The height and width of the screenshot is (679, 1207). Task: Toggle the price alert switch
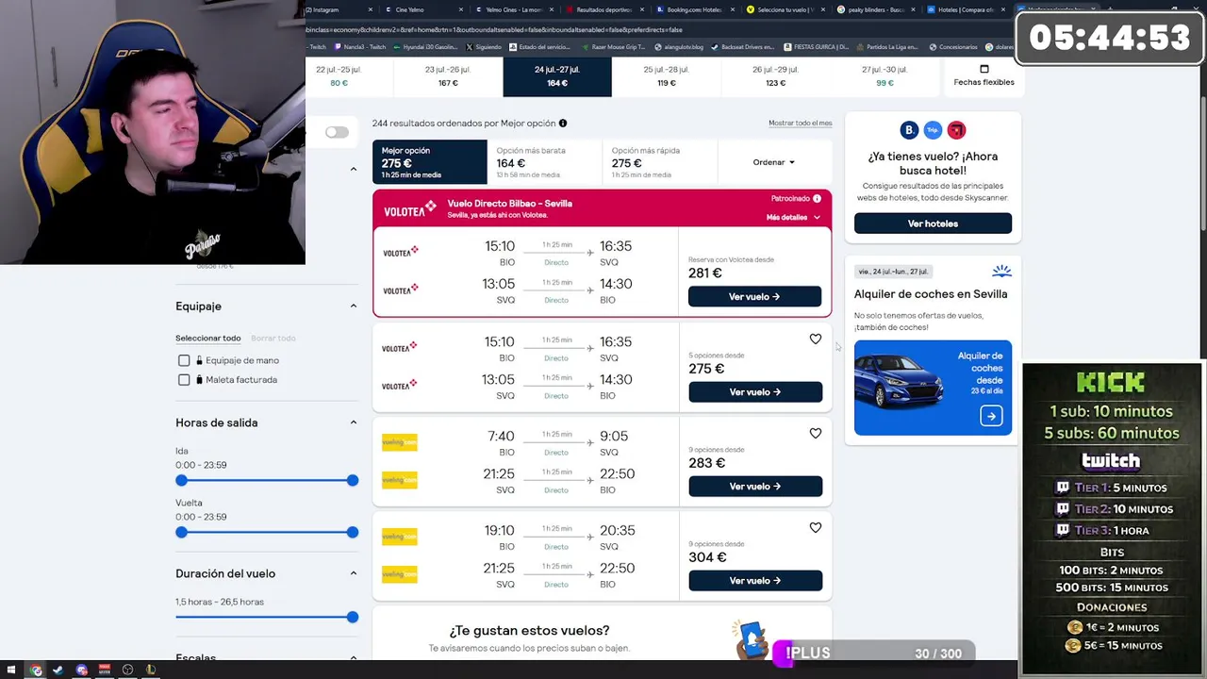pos(337,132)
